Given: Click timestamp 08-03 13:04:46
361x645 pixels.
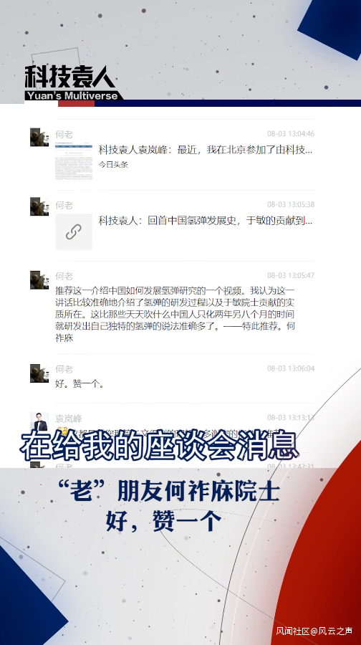Looking at the screenshot, I should tap(291, 134).
